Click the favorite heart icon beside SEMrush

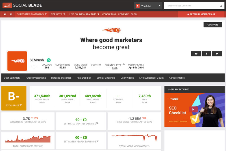coord(34,67)
